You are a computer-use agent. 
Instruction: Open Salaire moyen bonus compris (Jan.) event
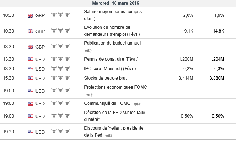[x=113, y=15]
